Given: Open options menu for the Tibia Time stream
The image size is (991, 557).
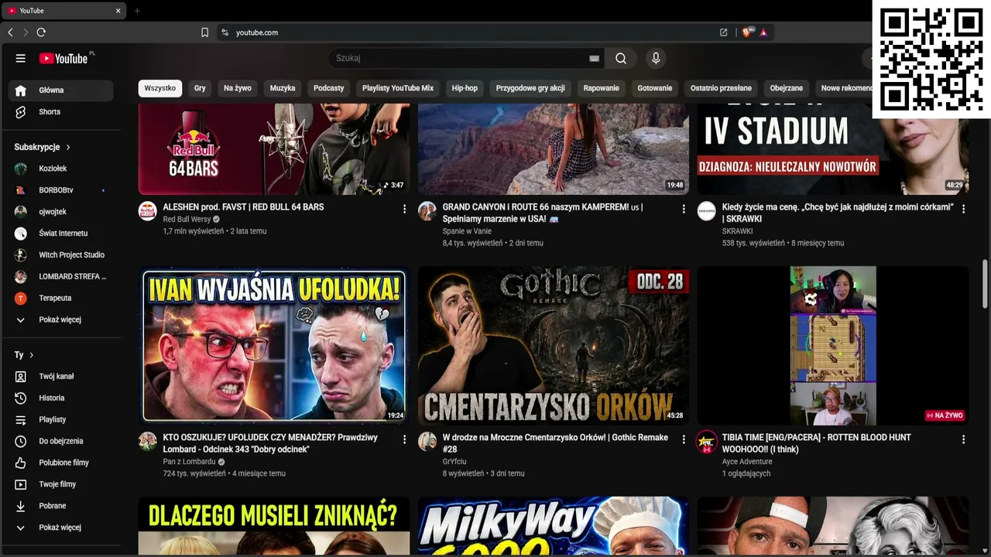Looking at the screenshot, I should (963, 439).
